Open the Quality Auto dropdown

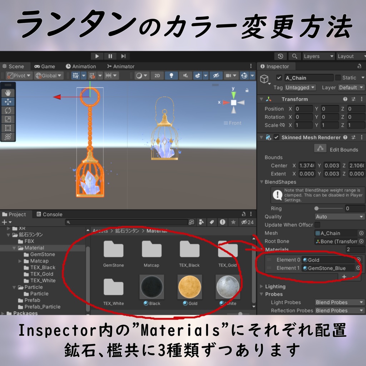340,217
